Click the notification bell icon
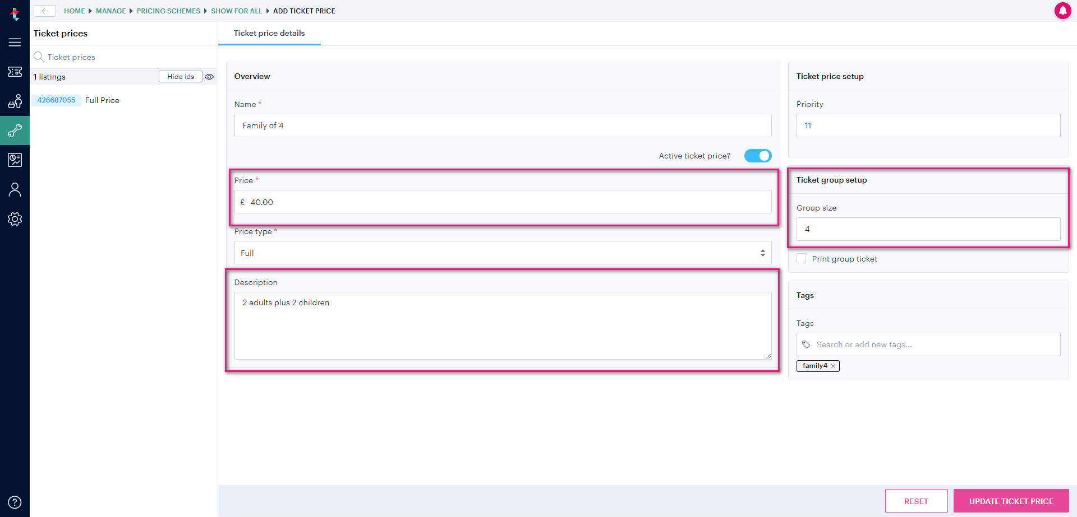 tap(1062, 11)
